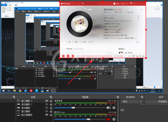168x122 pixels.
Task: Mute the 桌面音频 speaker in main mixer
Action: click(x=109, y=108)
